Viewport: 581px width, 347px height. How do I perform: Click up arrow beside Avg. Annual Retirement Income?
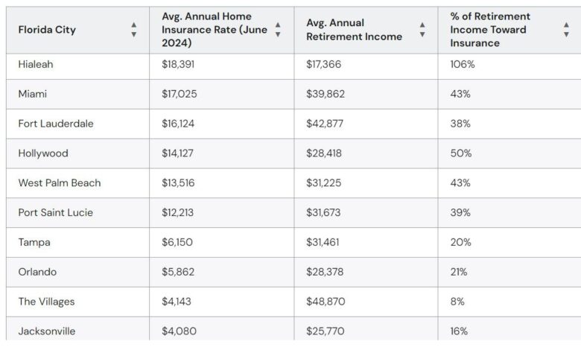click(x=422, y=25)
